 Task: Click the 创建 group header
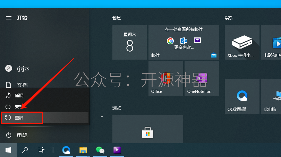click(117, 18)
